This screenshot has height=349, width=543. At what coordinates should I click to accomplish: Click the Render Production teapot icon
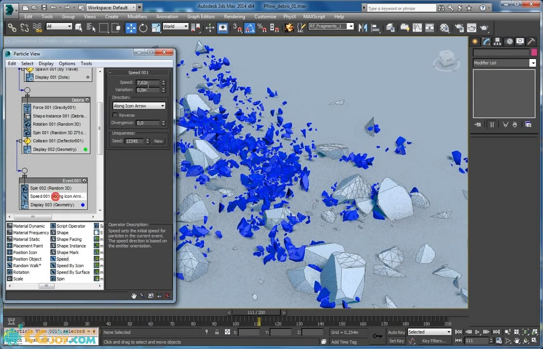[484, 28]
